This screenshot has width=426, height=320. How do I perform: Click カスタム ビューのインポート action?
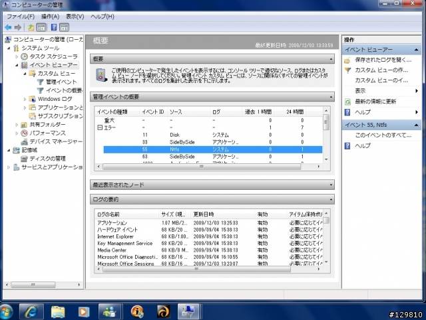[381, 80]
